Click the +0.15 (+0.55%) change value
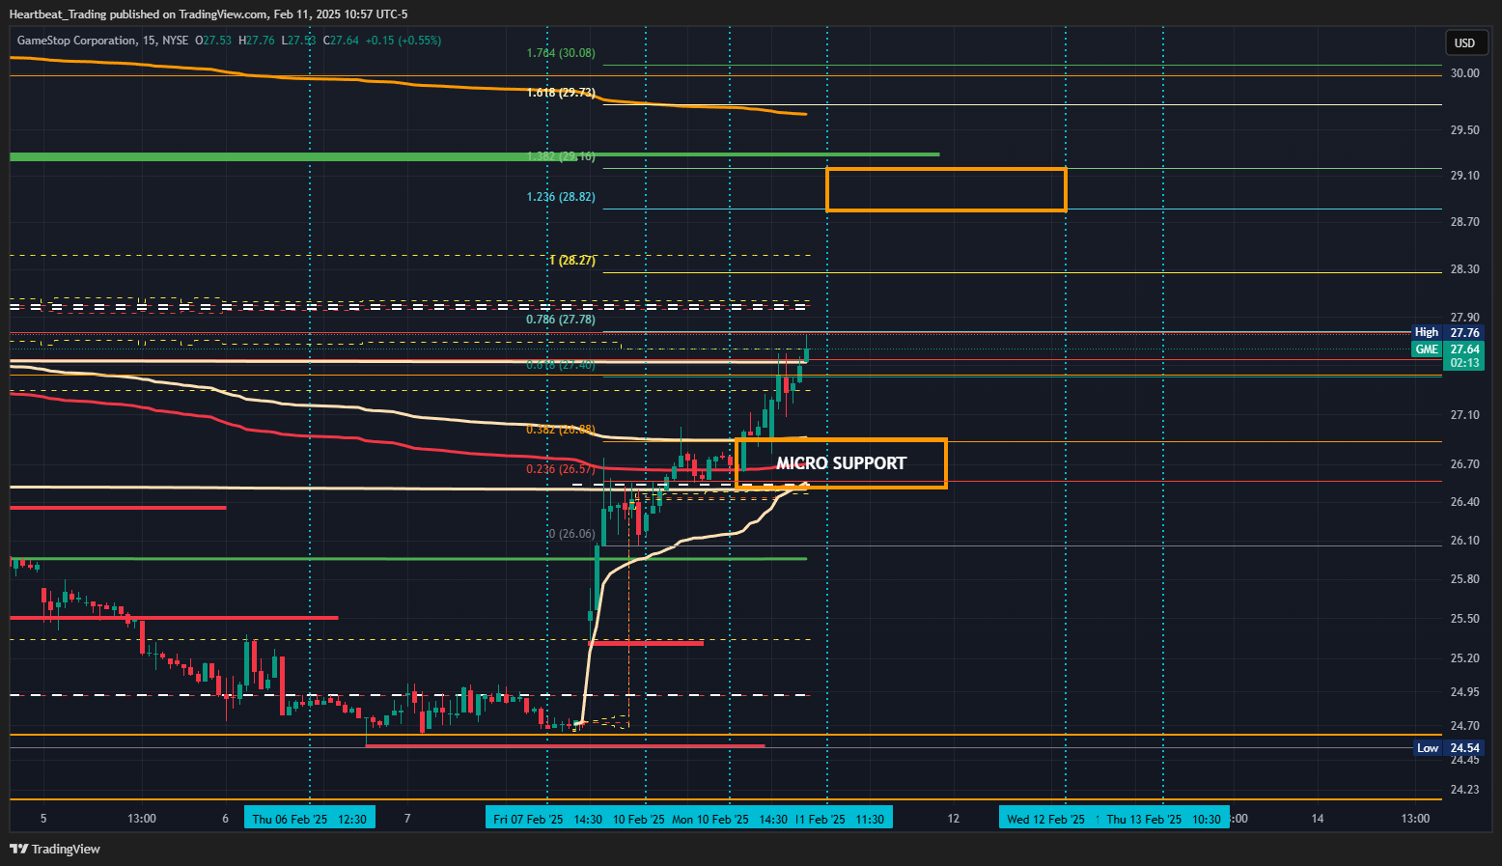 pos(403,41)
